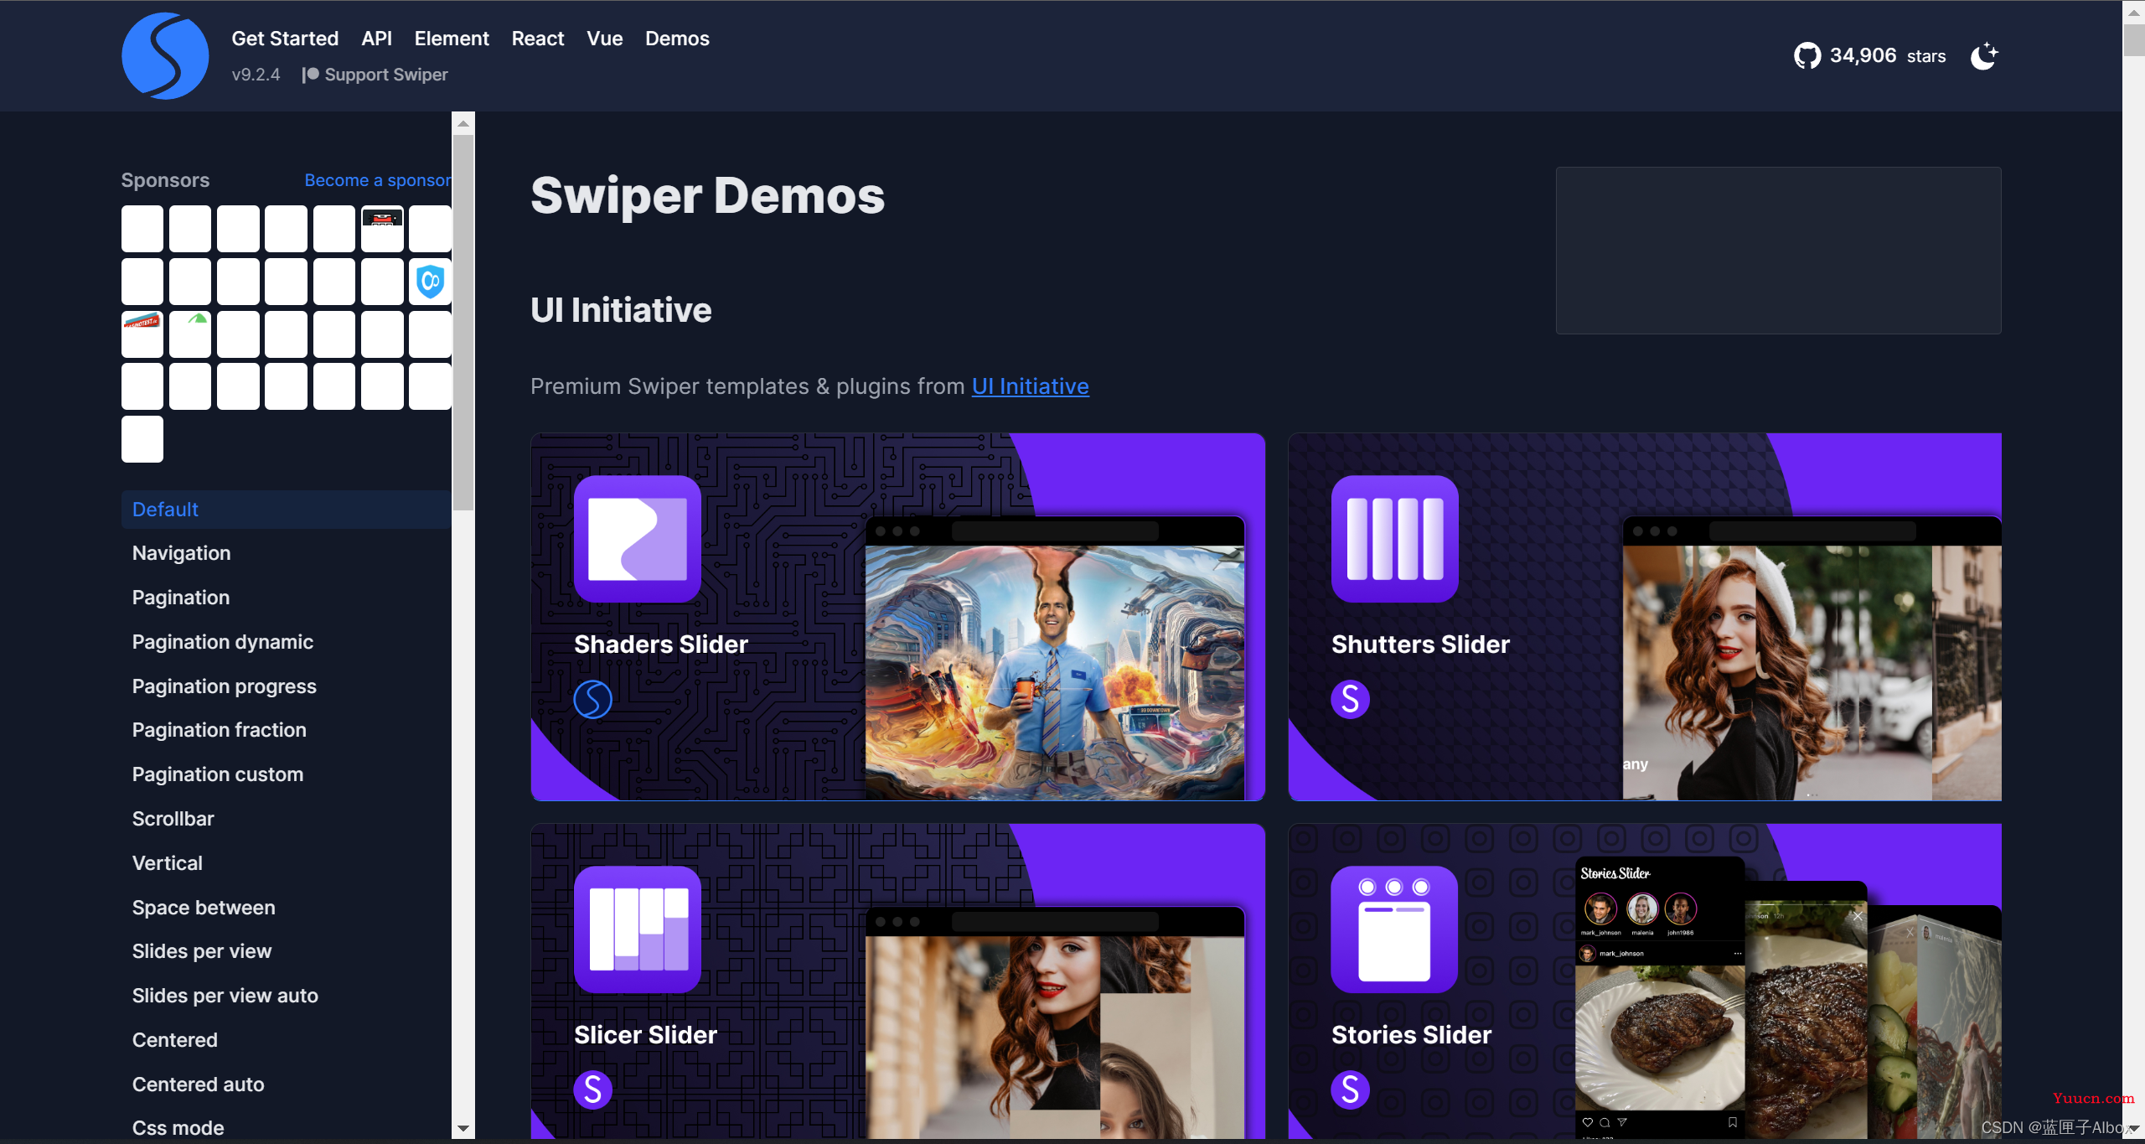Click the green arc sponsor logo
This screenshot has width=2145, height=1144.
click(190, 334)
